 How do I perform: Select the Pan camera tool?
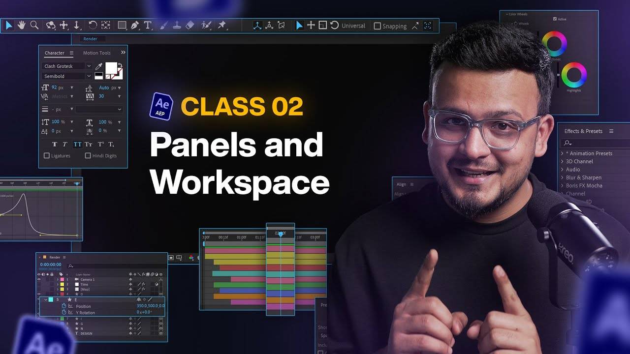pyautogui.click(x=63, y=25)
